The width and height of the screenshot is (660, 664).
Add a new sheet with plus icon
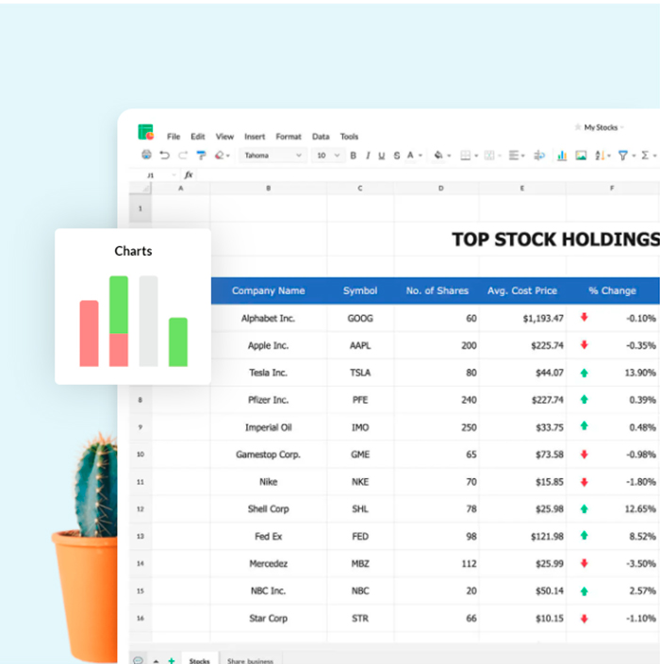coord(172,660)
